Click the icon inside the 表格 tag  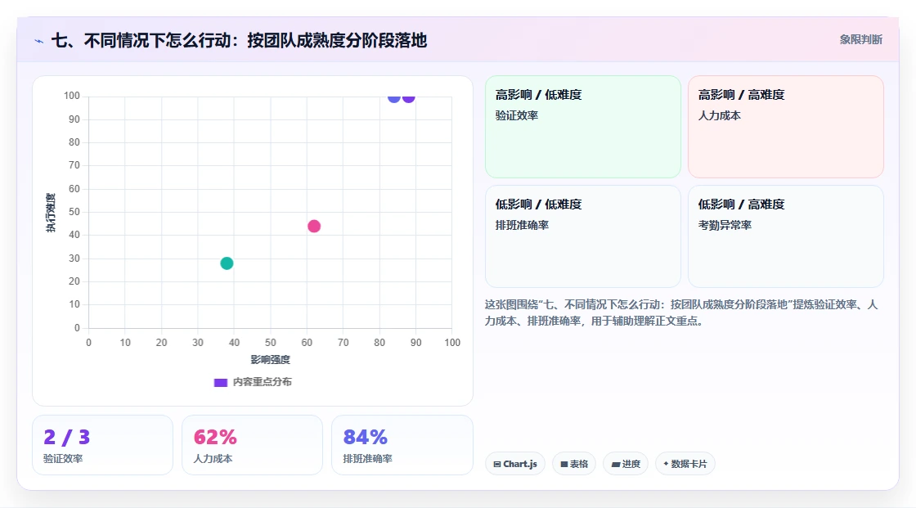(564, 464)
